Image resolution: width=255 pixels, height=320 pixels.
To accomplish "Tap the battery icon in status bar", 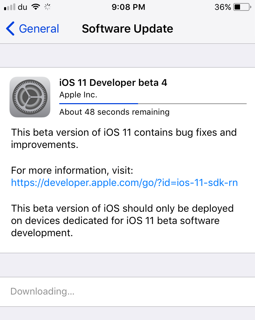I will tap(242, 7).
